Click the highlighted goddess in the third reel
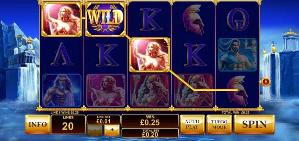Viewport: 299px width, 141px height. [150, 55]
